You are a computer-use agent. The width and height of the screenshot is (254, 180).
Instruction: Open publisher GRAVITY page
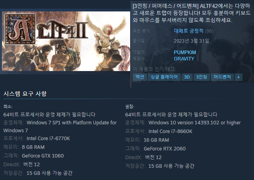(x=184, y=59)
